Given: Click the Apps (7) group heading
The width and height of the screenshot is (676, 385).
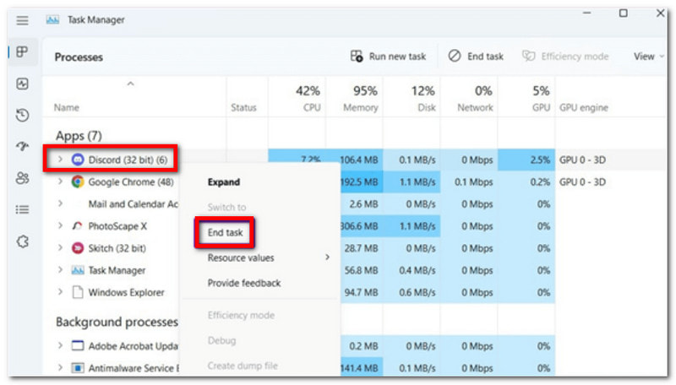Looking at the screenshot, I should (x=79, y=136).
